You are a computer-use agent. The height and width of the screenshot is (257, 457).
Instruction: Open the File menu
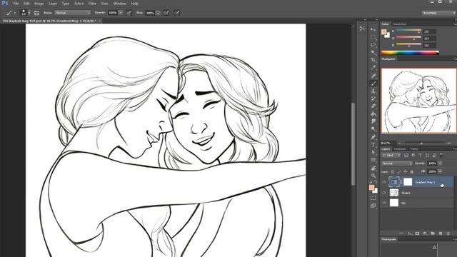click(16, 4)
